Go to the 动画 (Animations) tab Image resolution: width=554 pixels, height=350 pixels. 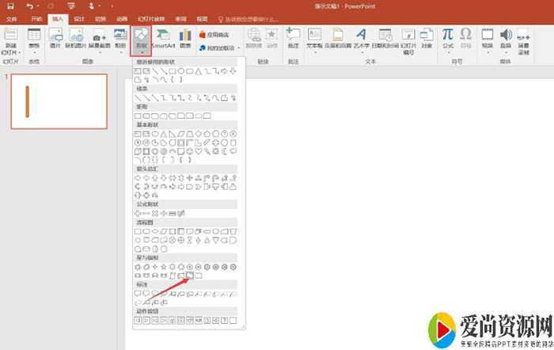tap(121, 18)
